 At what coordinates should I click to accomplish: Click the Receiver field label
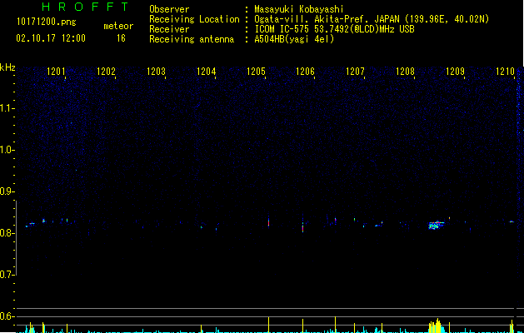[x=169, y=29]
